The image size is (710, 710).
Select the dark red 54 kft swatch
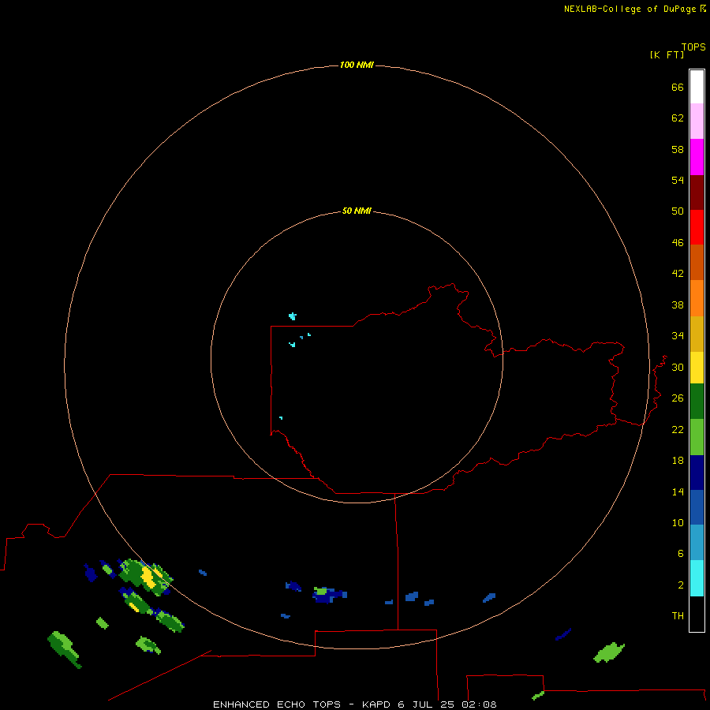(697, 192)
